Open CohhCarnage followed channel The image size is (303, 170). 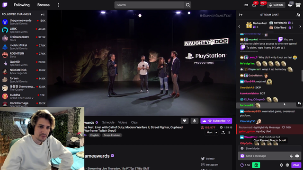pyautogui.click(x=24, y=104)
